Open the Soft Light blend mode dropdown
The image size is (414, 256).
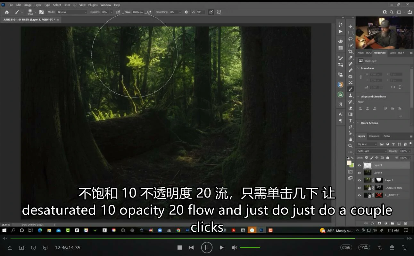tap(372, 151)
